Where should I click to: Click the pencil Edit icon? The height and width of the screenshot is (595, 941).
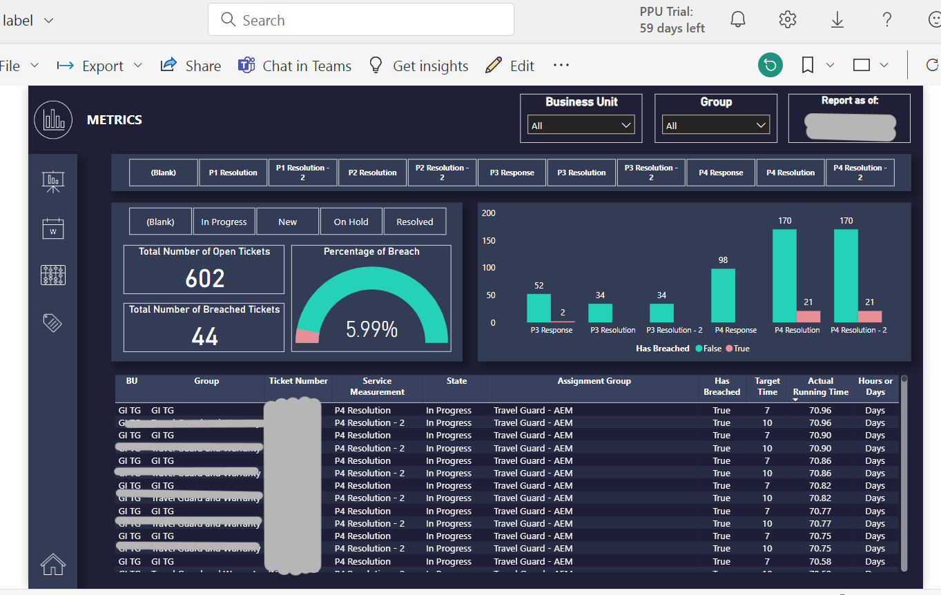pos(494,66)
